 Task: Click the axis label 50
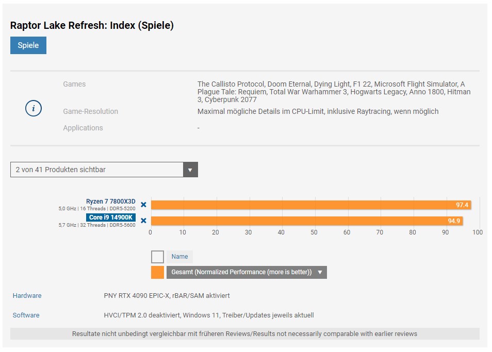click(x=314, y=232)
